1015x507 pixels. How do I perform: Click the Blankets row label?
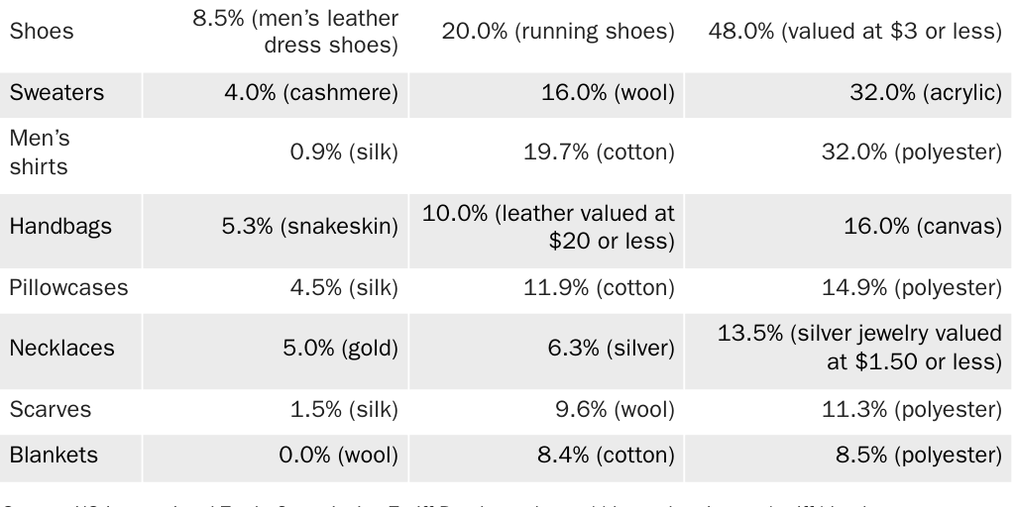coord(54,456)
